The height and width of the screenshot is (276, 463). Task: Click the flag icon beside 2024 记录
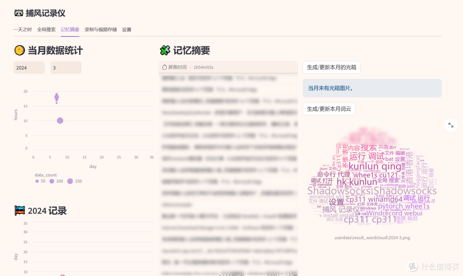19,211
